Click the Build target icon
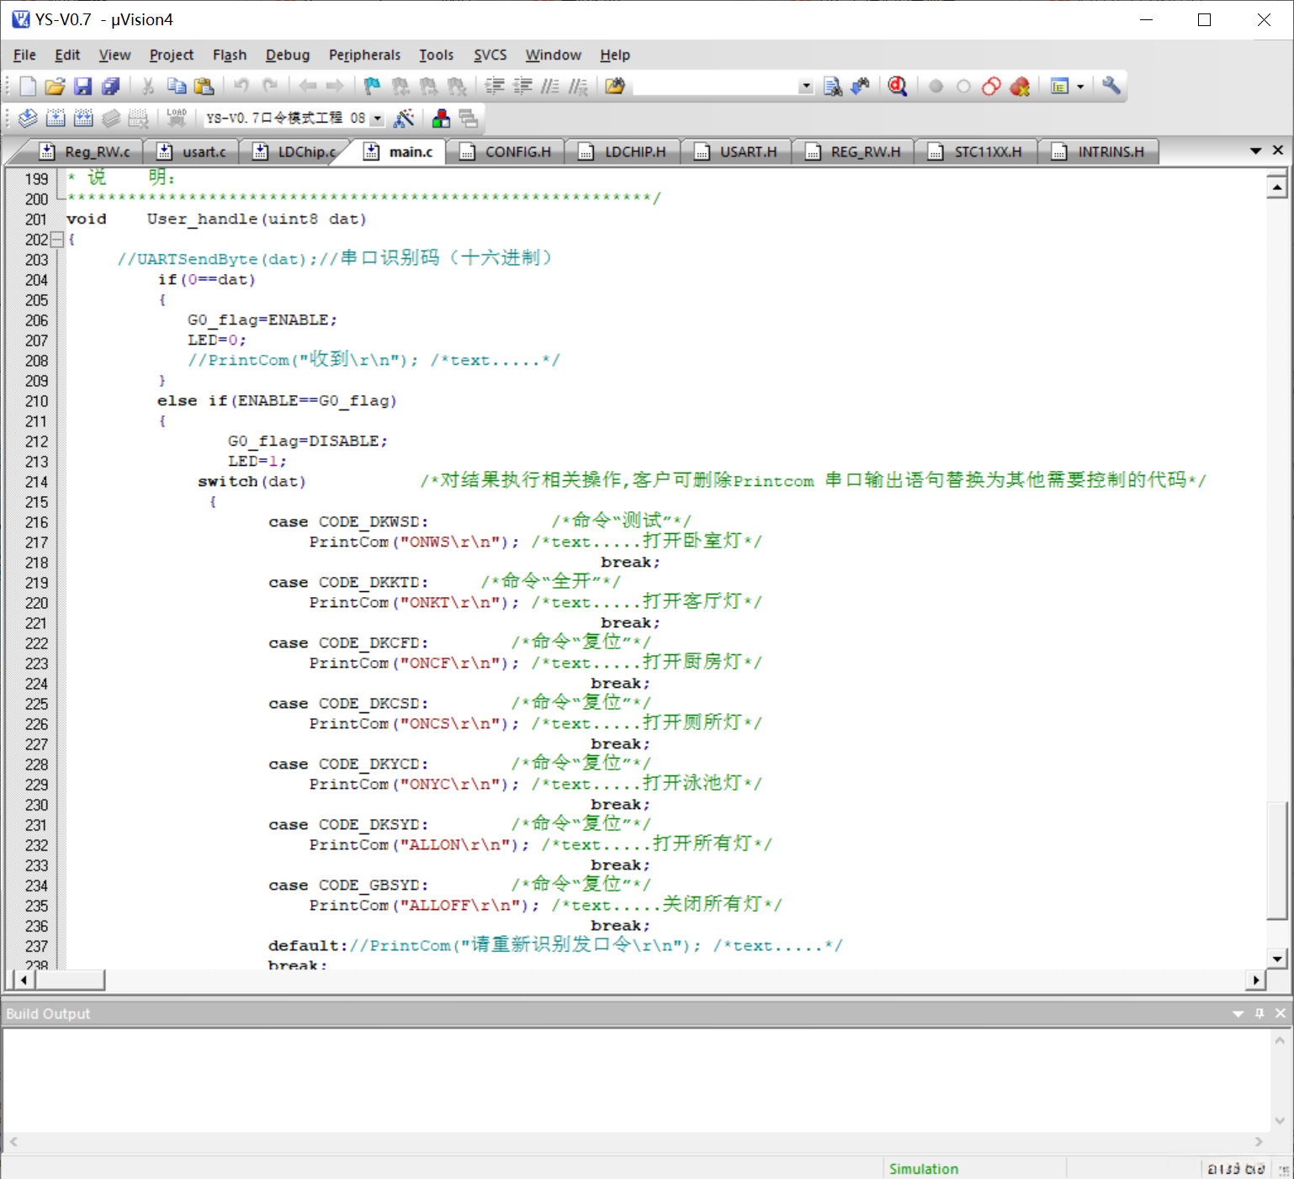The width and height of the screenshot is (1294, 1179). (56, 119)
